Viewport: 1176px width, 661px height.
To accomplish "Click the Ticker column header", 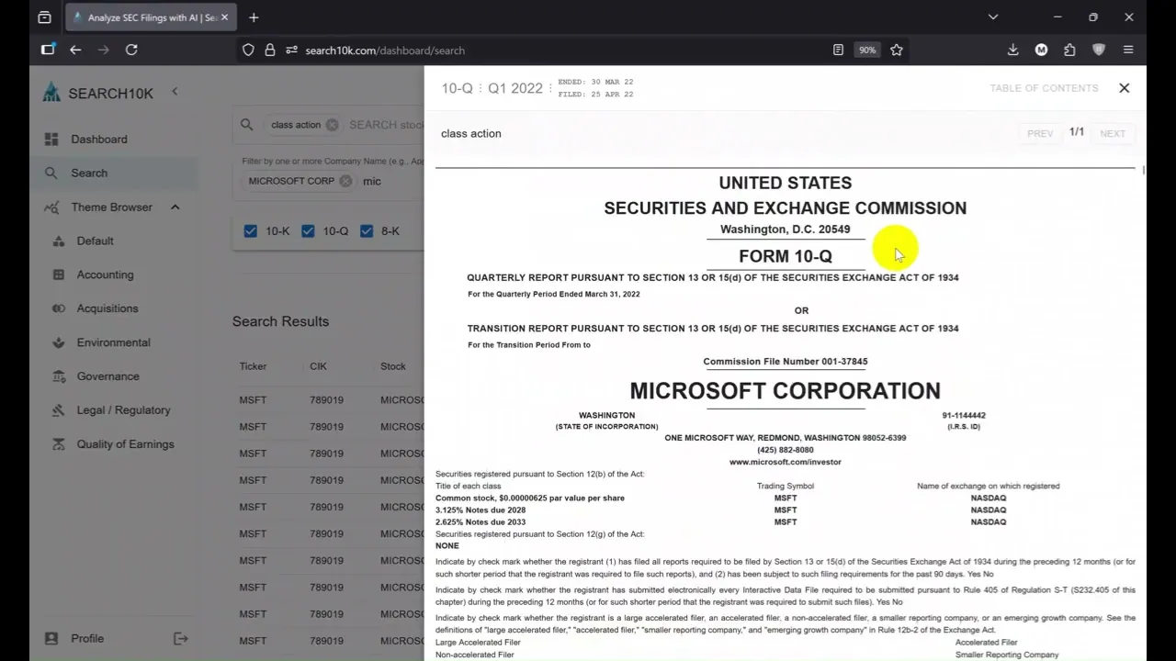I will (253, 366).
